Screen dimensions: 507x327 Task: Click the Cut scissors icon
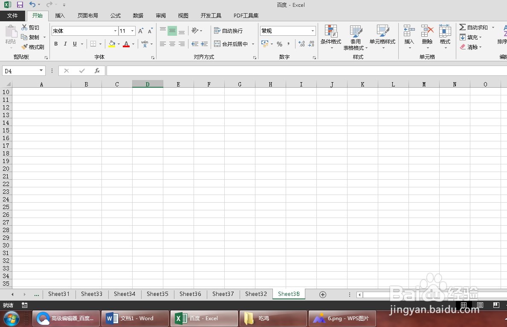coord(24,27)
